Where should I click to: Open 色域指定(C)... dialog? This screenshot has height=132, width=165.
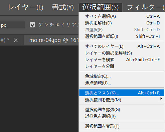tap(122, 76)
